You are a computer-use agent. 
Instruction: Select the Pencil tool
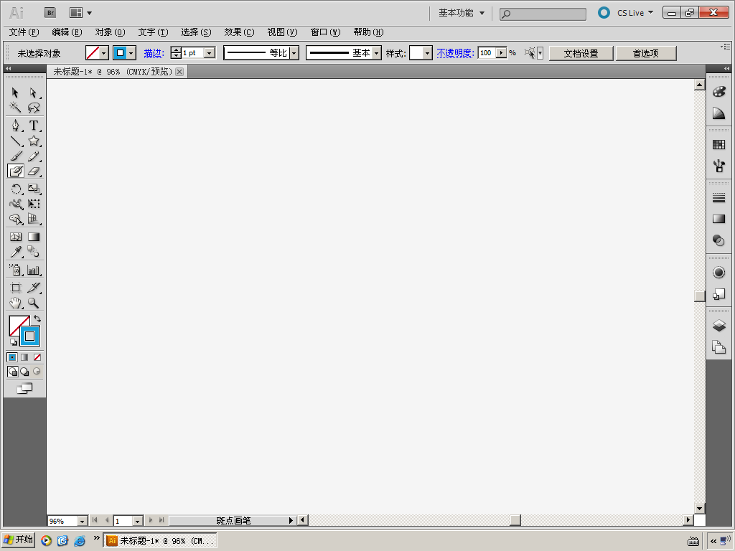pos(33,156)
